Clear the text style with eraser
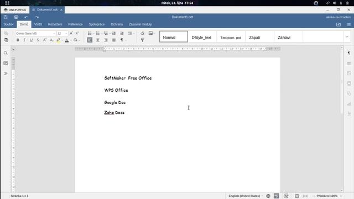The image size is (354, 199). point(143,33)
